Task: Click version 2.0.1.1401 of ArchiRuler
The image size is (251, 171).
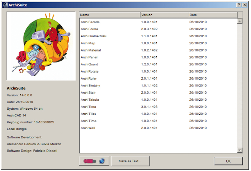Action: coord(149,79)
